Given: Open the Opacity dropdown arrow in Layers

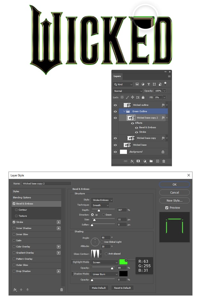Looking at the screenshot, I should point(164,91).
